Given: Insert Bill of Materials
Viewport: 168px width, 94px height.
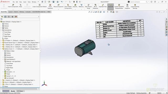Looking at the screenshot, I should (x=95, y=7).
